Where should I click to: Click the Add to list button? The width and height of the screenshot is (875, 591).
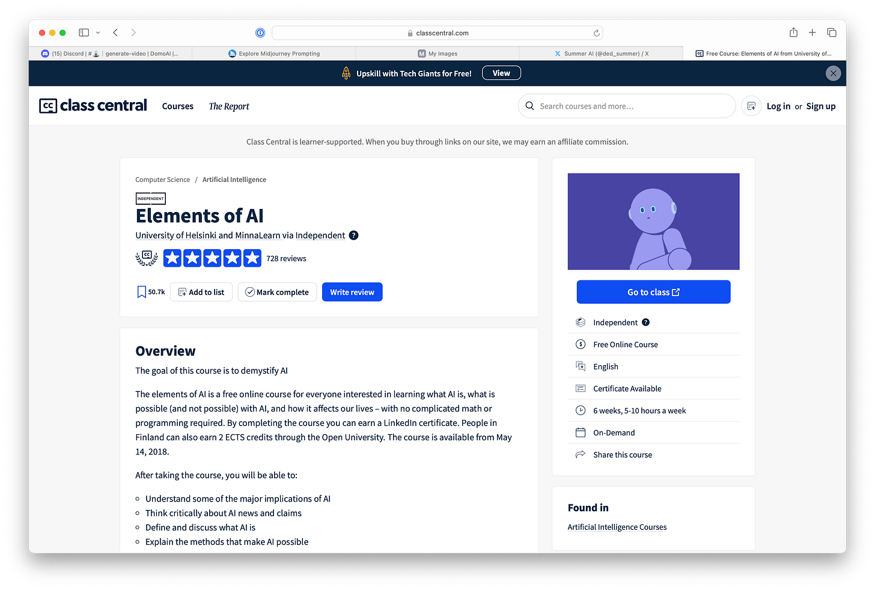click(x=201, y=292)
